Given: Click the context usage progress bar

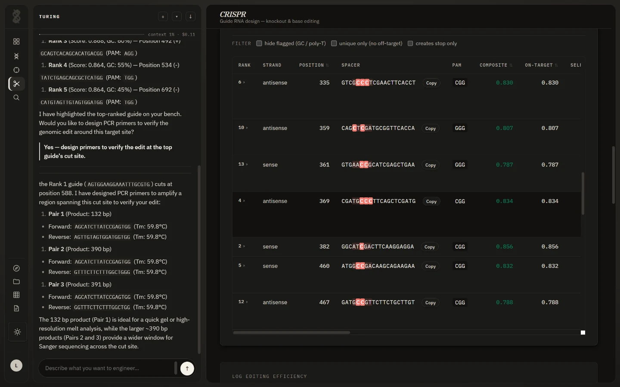Looking at the screenshot, I should [91, 34].
